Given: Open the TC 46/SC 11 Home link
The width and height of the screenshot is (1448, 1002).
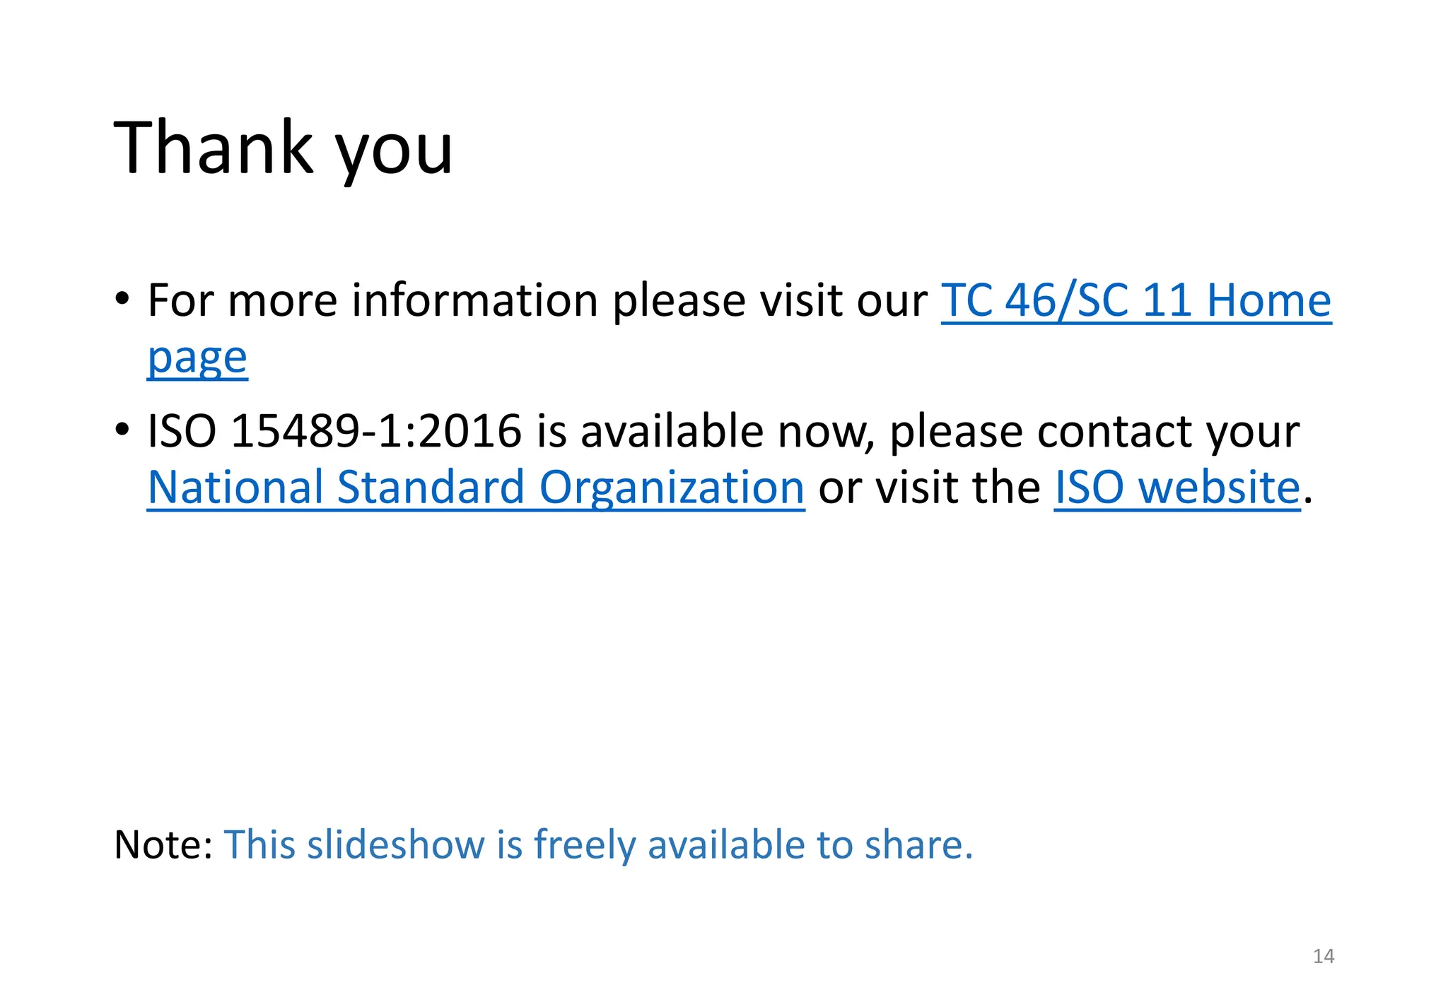Looking at the screenshot, I should (x=1136, y=301).
